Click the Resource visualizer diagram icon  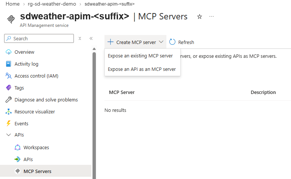click(9, 112)
